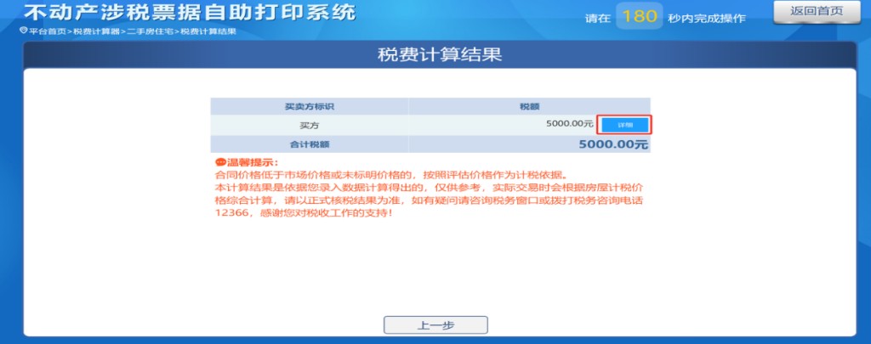Image resolution: width=871 pixels, height=344 pixels.
Task: Click the 5000.00元 amount in the 买方 row
Action: pos(569,124)
